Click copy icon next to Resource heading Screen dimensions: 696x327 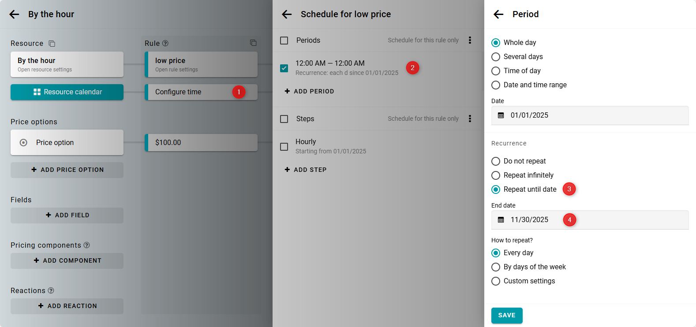coord(52,43)
